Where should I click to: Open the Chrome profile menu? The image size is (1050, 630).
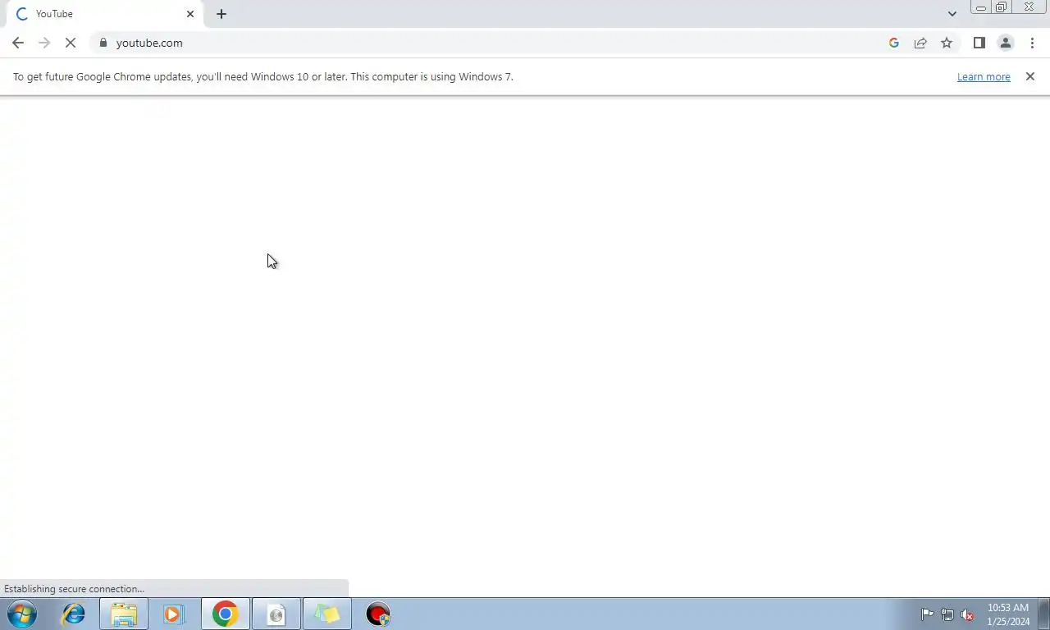(1006, 43)
